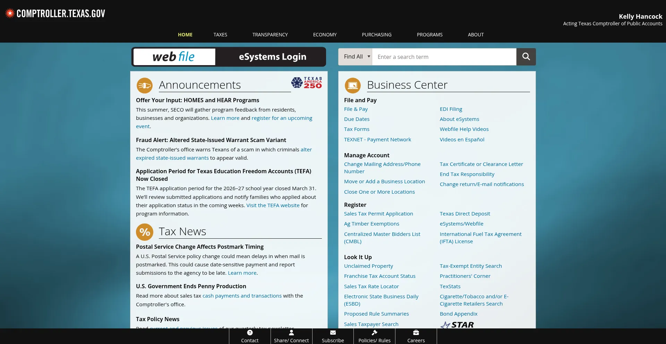Screen dimensions: 666x344
Task: Click the Policies/Rules gavel icon
Action: tap(374, 333)
